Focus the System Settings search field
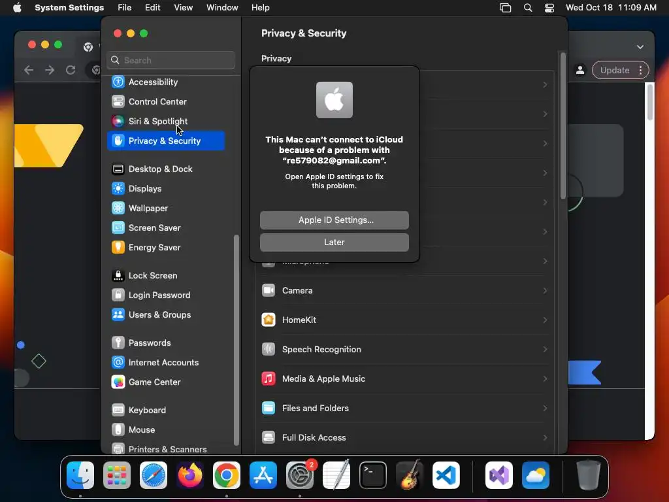The image size is (669, 502). click(x=171, y=60)
